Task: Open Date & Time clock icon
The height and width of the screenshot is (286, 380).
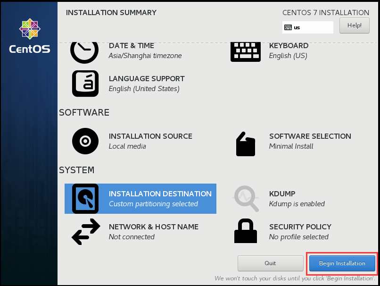Action: [84, 52]
